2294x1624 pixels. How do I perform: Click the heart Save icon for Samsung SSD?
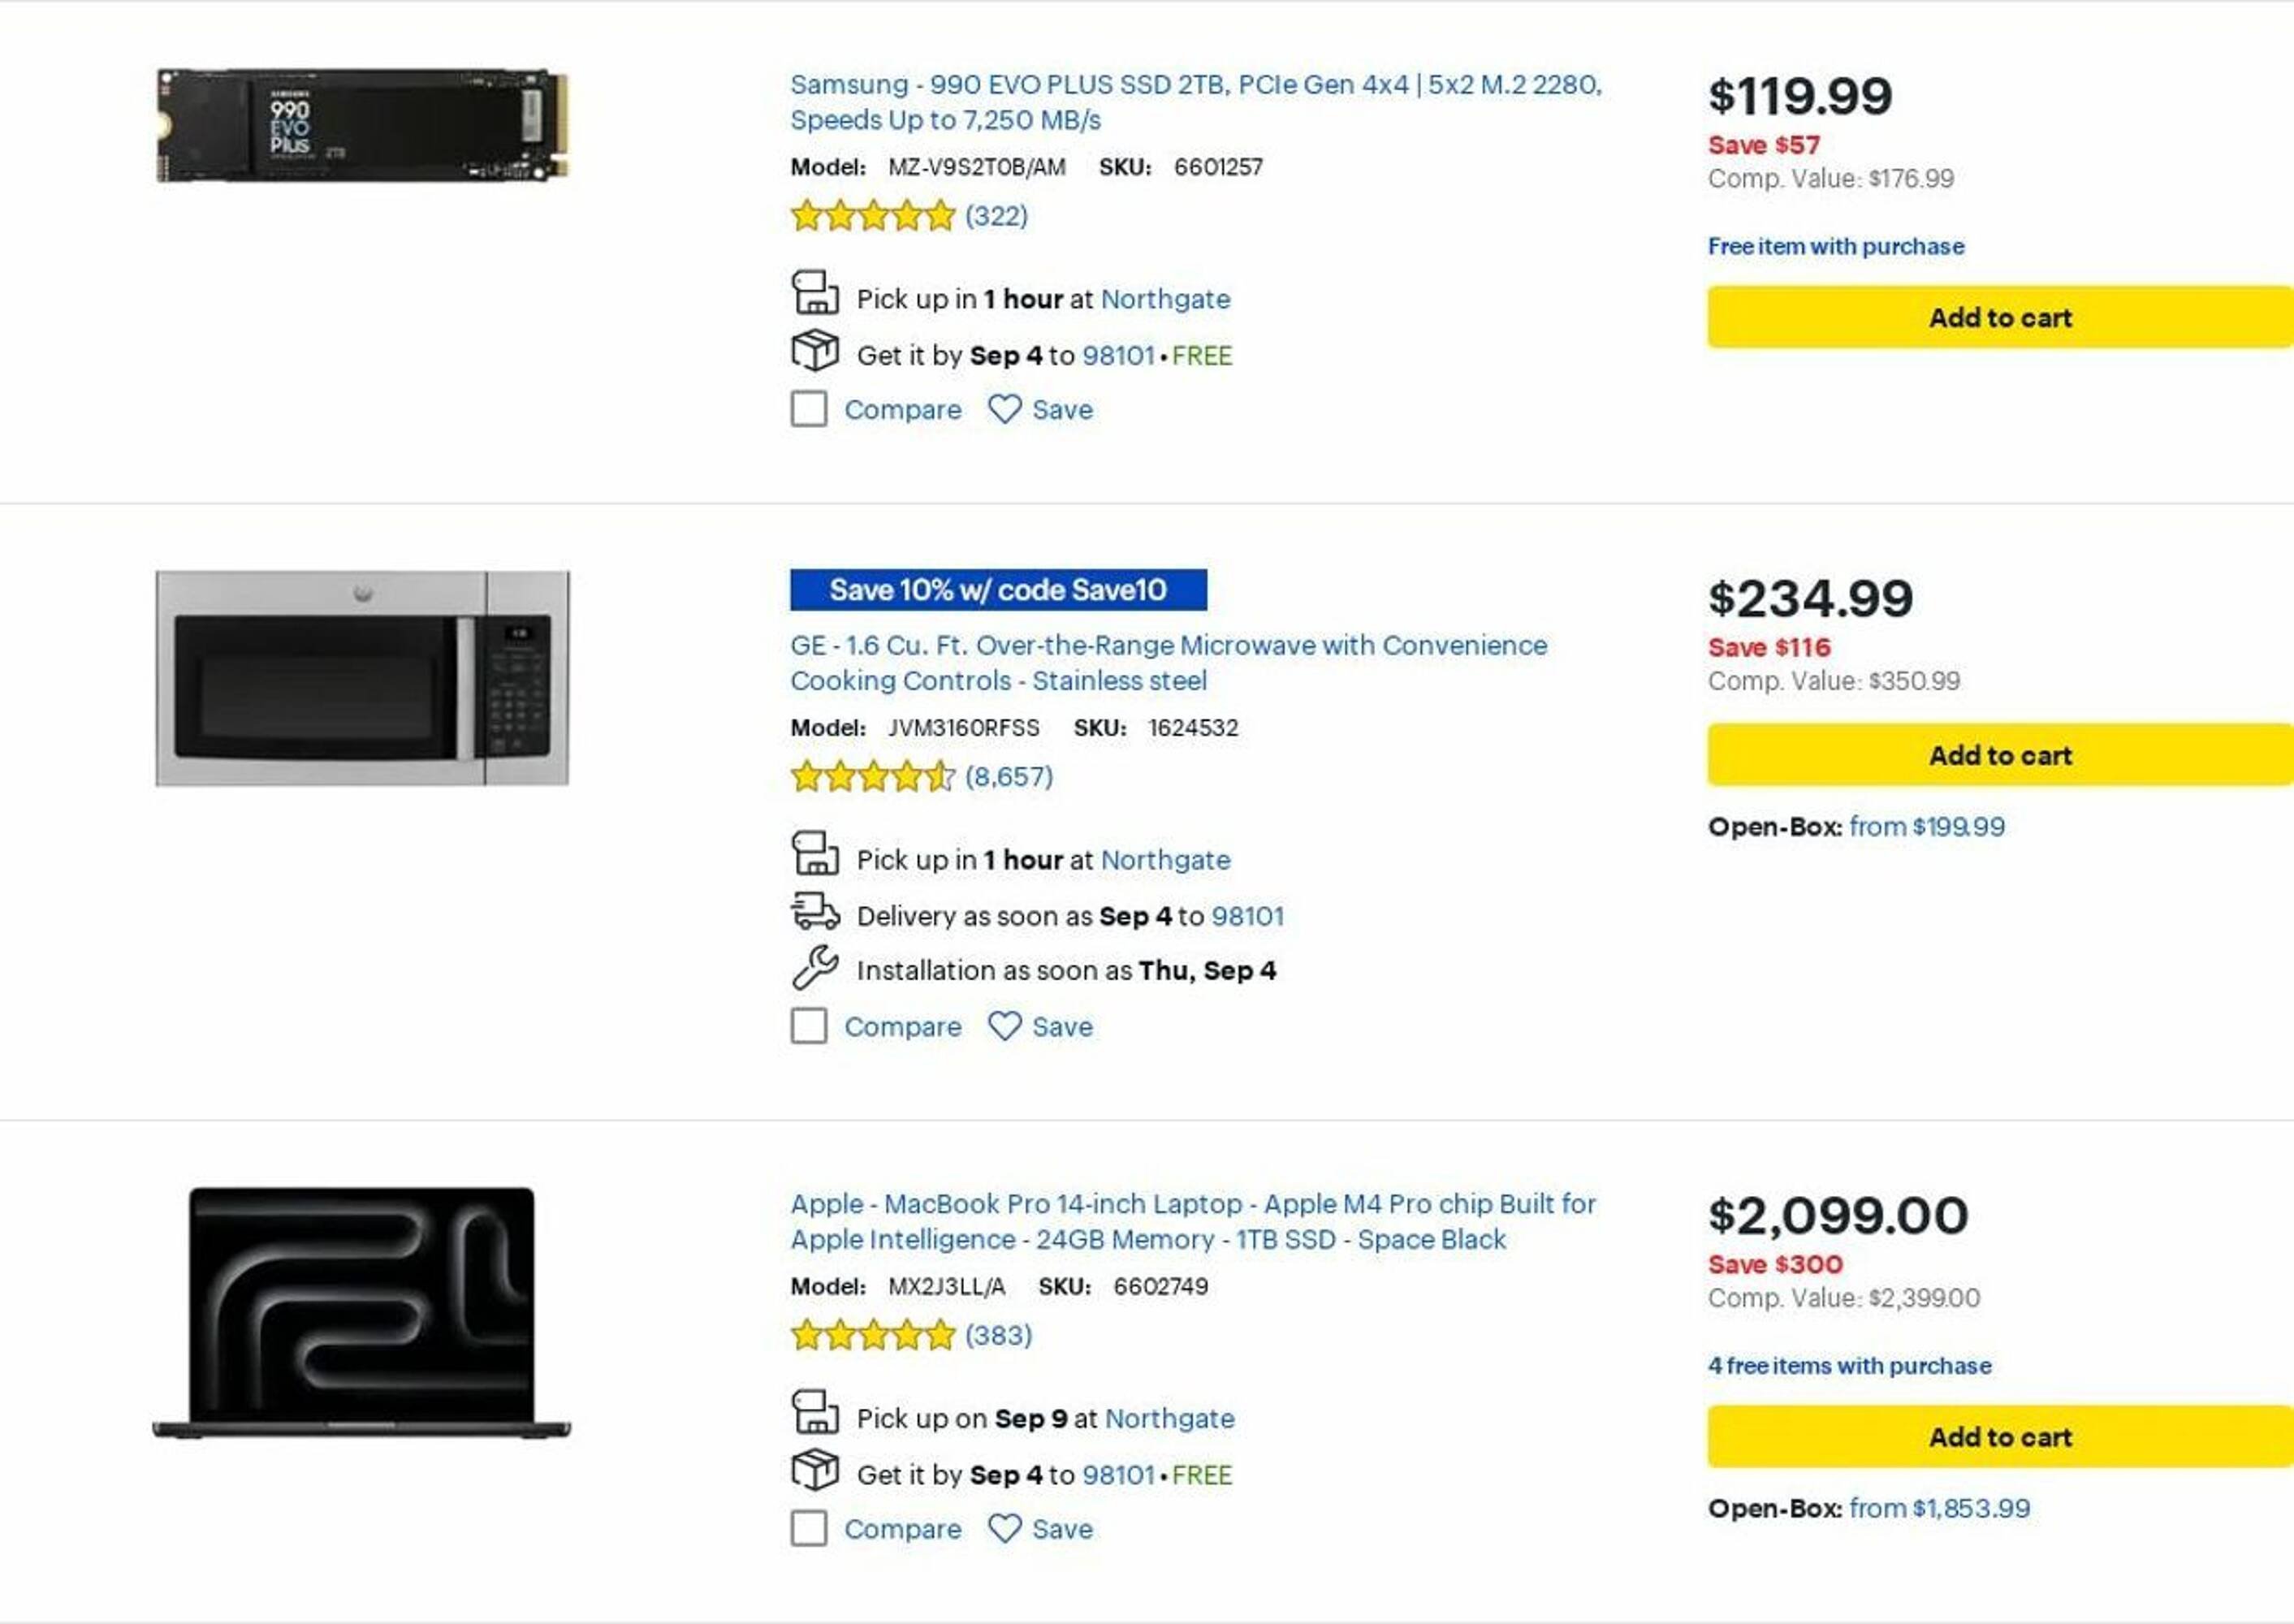coord(1004,409)
